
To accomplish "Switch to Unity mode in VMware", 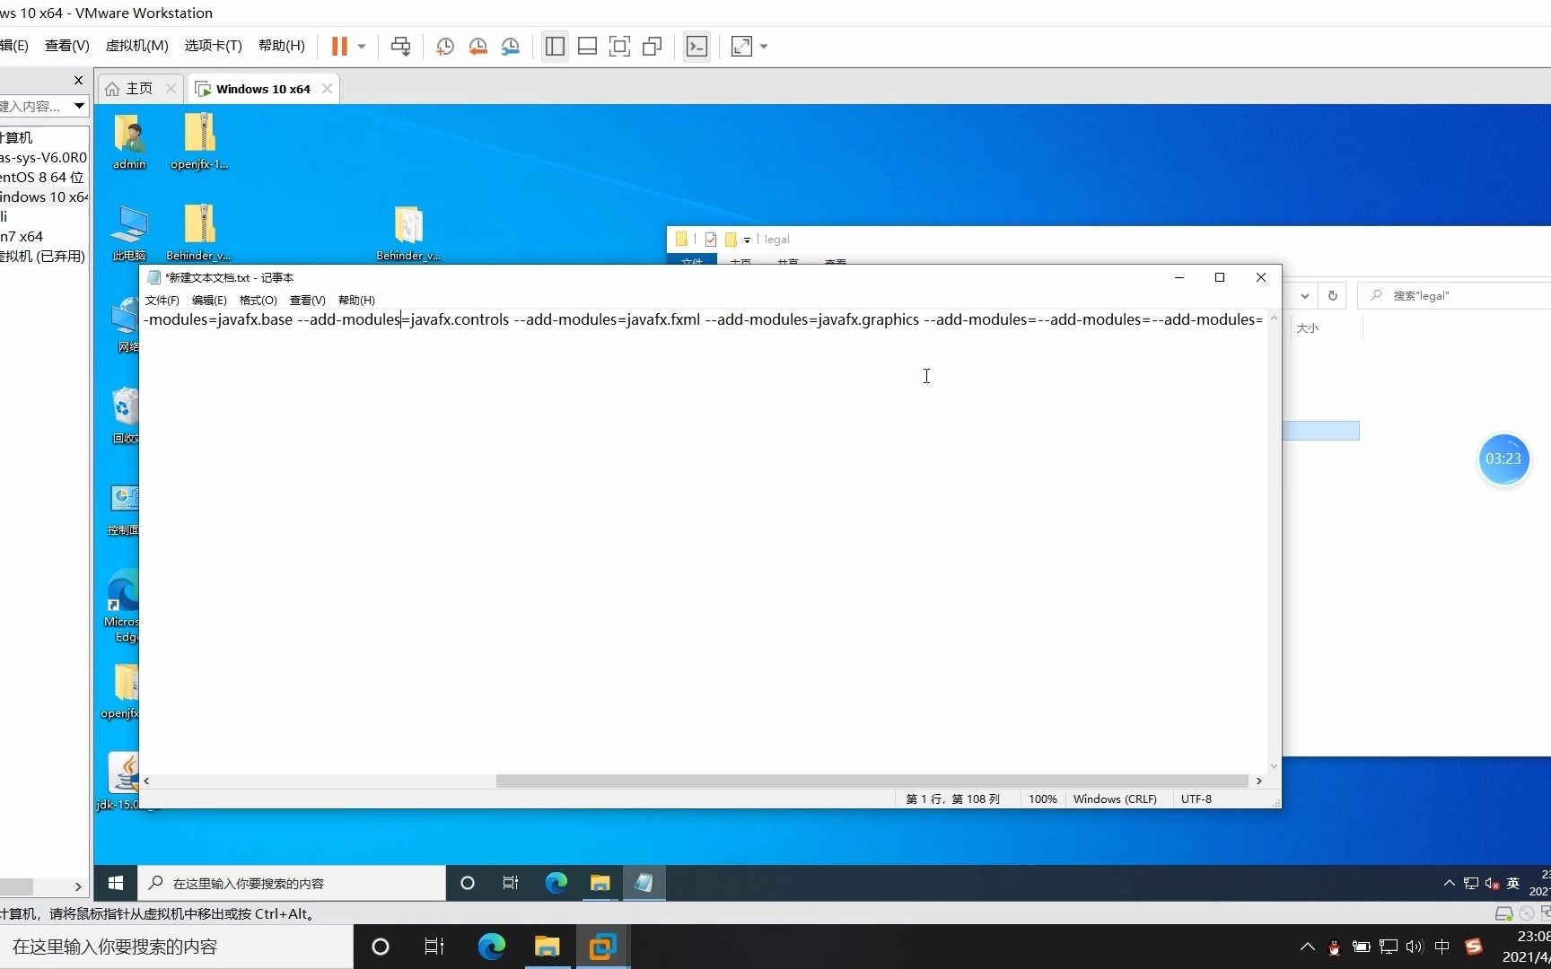I will (x=653, y=46).
